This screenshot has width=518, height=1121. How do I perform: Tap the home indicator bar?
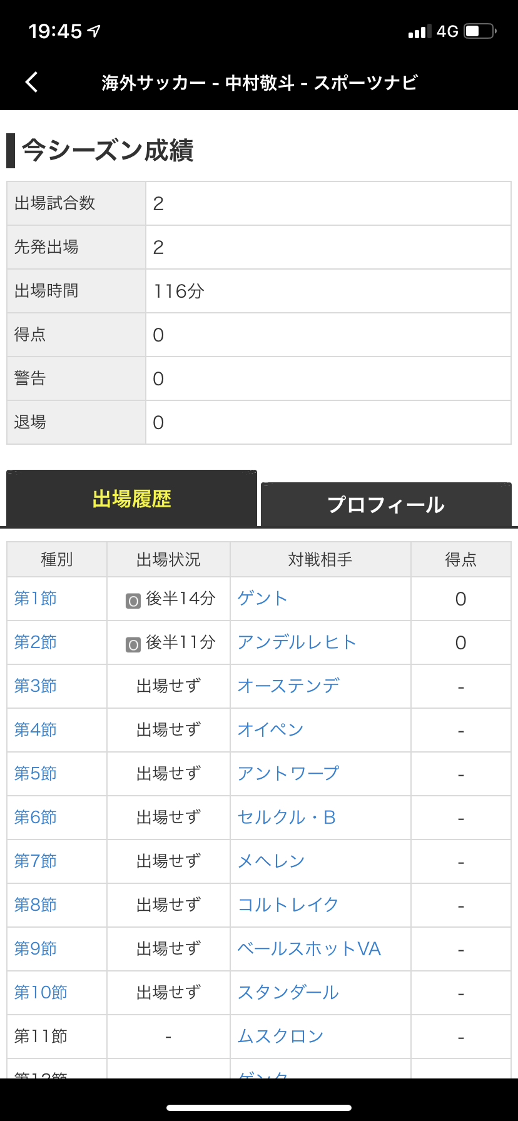[x=259, y=1108]
